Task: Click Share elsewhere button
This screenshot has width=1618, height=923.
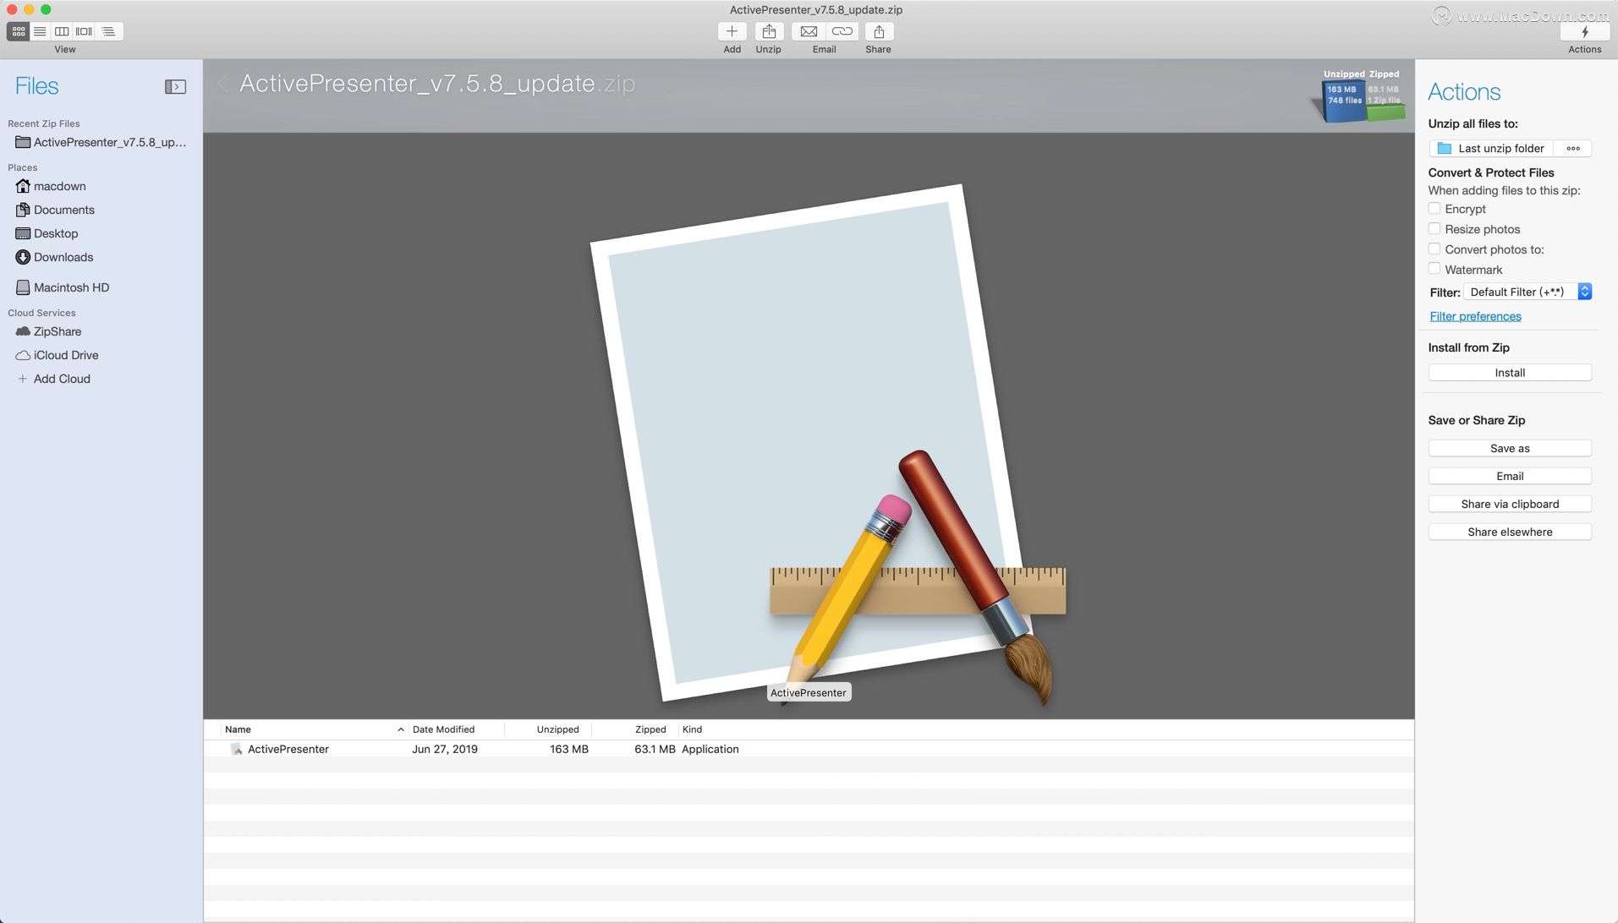Action: tap(1510, 532)
